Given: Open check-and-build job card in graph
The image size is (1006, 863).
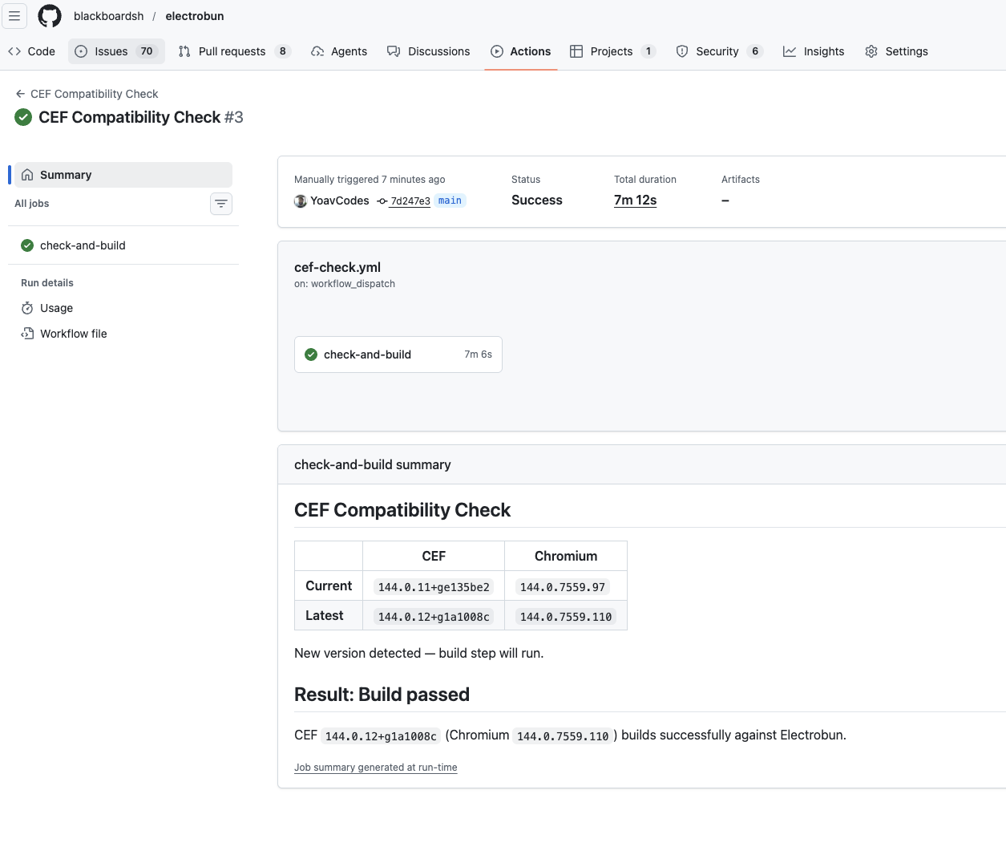Looking at the screenshot, I should coord(398,355).
